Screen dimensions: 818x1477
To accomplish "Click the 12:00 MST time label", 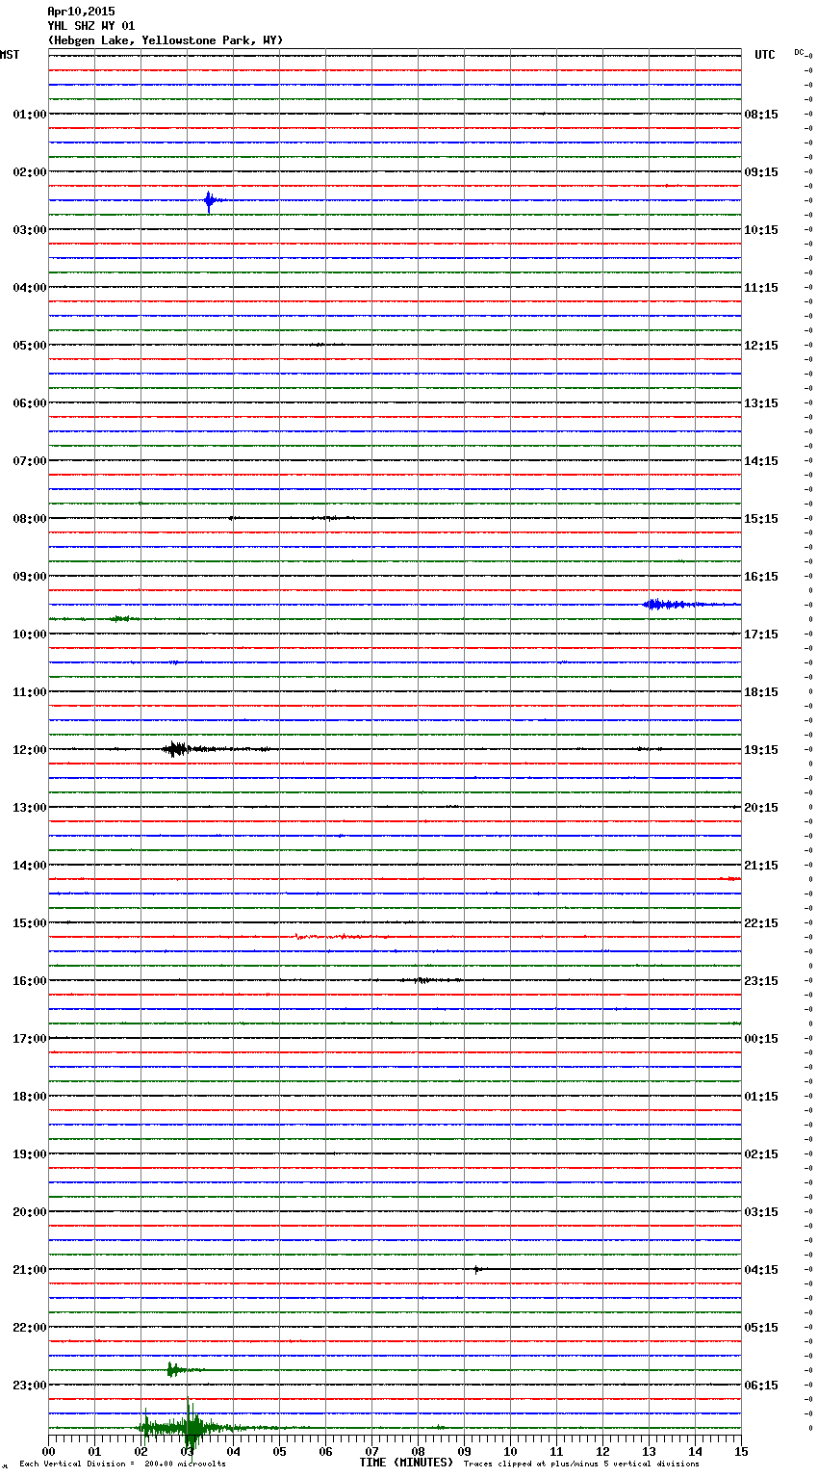I will pos(29,750).
